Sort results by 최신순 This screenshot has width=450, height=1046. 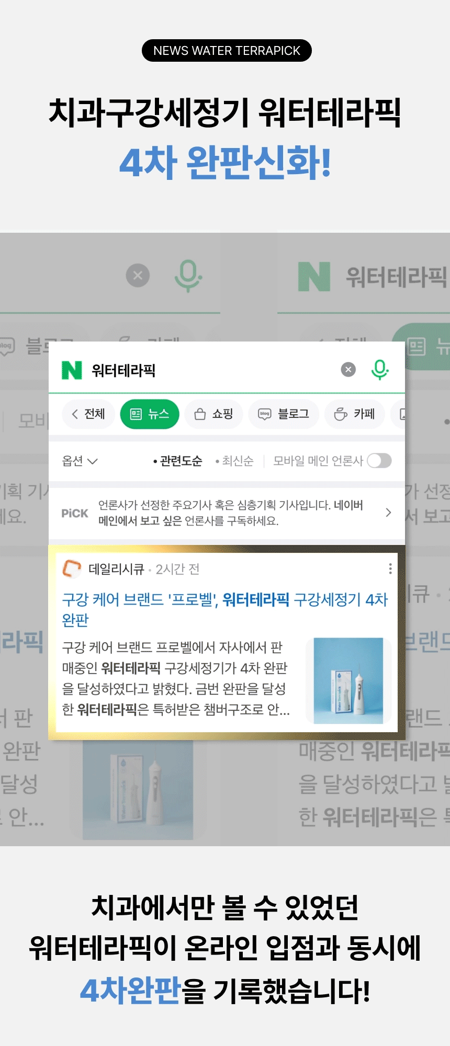(x=234, y=461)
